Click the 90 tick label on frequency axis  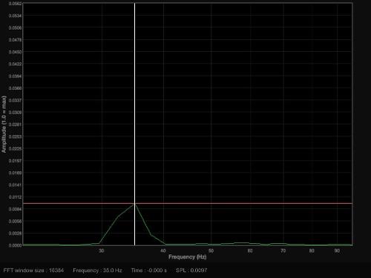click(x=337, y=251)
